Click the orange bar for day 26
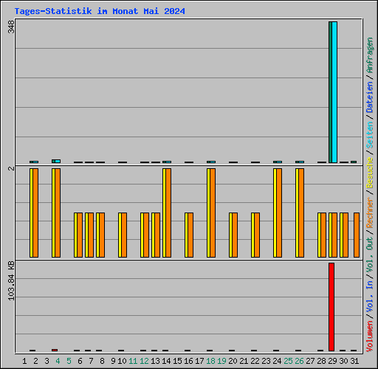This screenshot has height=369, width=378. tap(301, 213)
